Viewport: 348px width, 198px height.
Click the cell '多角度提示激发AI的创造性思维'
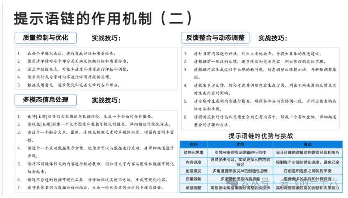click(240, 171)
